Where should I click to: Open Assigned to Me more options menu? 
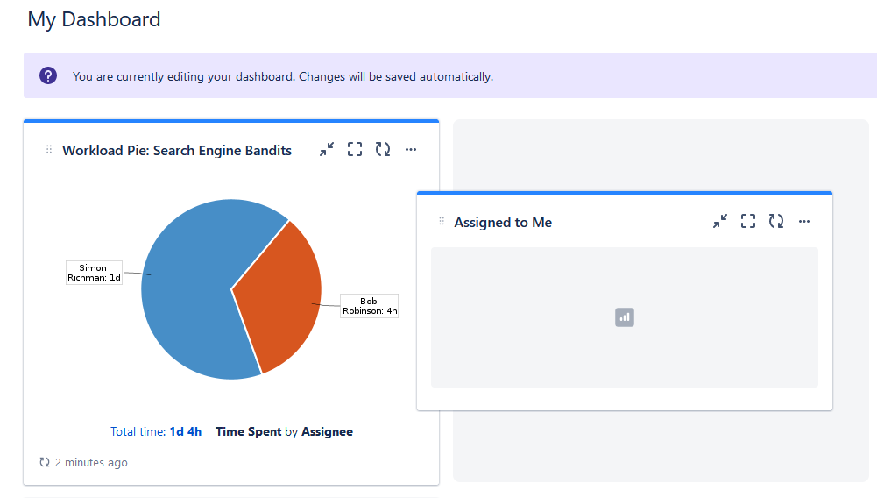[x=804, y=221]
